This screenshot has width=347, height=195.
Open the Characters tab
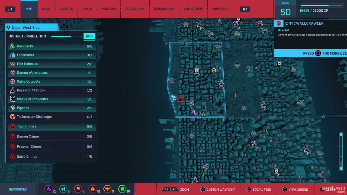pyautogui.click(x=193, y=9)
